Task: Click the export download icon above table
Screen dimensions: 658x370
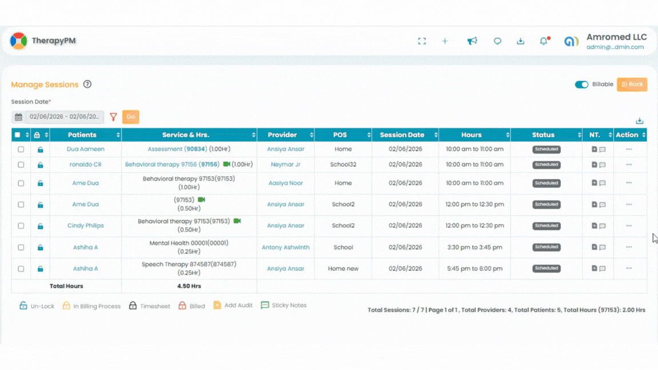Action: pos(639,120)
